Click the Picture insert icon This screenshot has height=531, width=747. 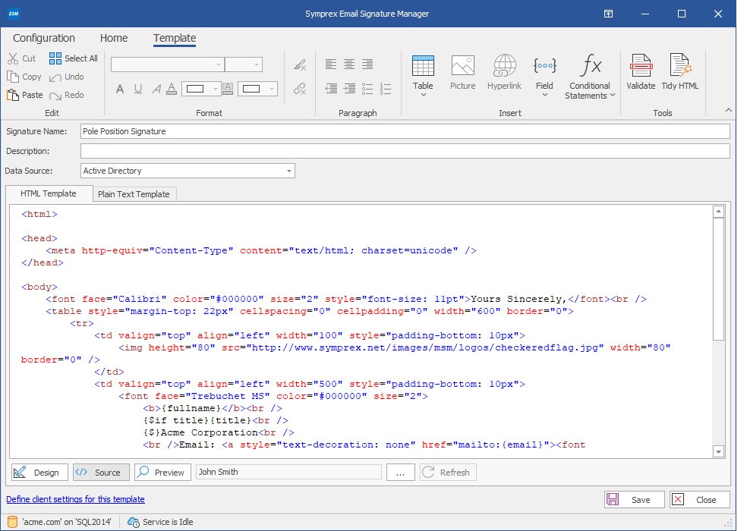(462, 66)
